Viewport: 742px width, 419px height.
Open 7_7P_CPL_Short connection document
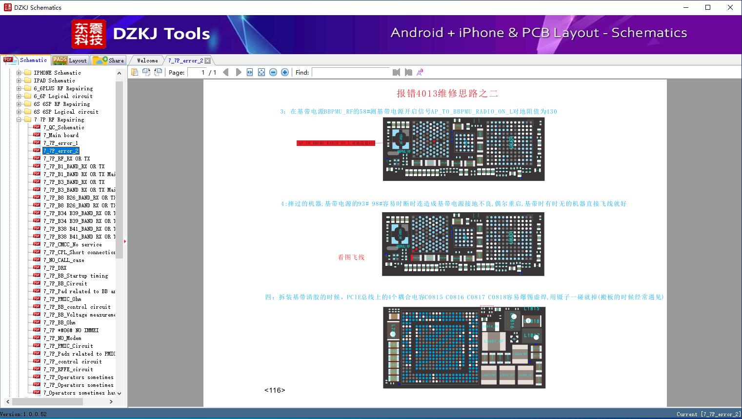tap(79, 252)
